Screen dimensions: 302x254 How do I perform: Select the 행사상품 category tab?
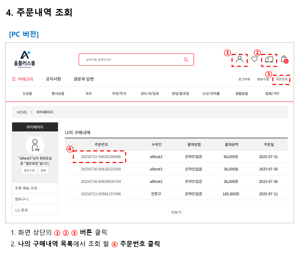pyautogui.click(x=58, y=94)
